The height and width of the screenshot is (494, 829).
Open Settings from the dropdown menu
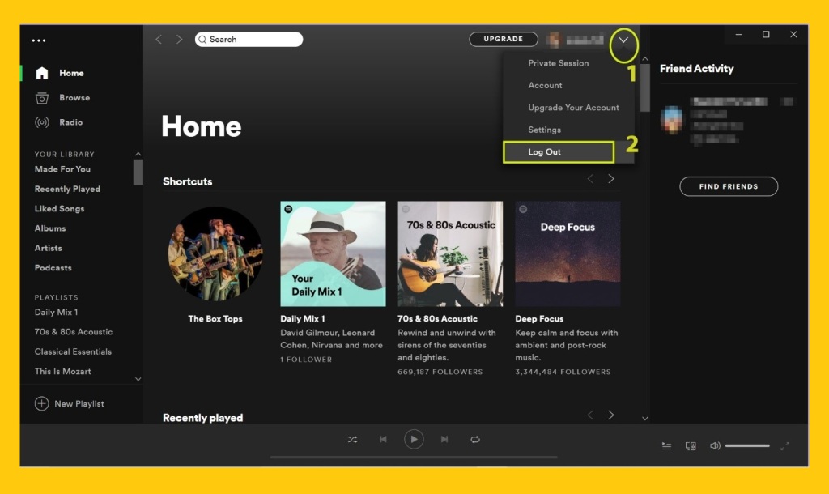(545, 130)
